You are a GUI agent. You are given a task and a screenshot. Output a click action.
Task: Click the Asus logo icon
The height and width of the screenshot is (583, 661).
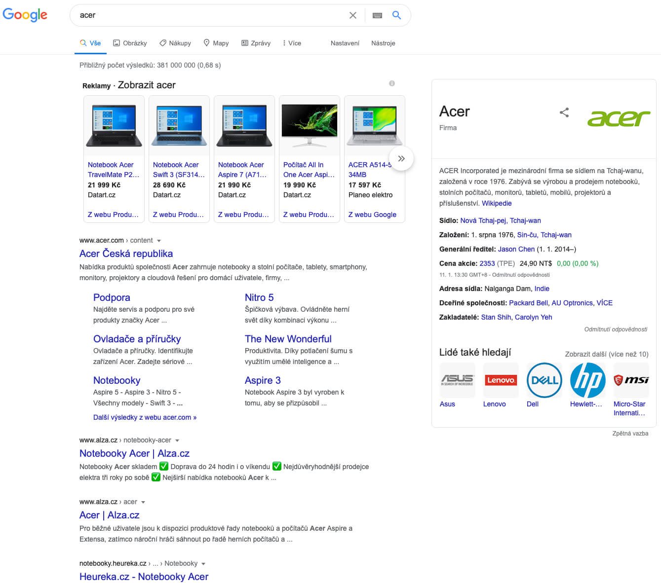[457, 380]
